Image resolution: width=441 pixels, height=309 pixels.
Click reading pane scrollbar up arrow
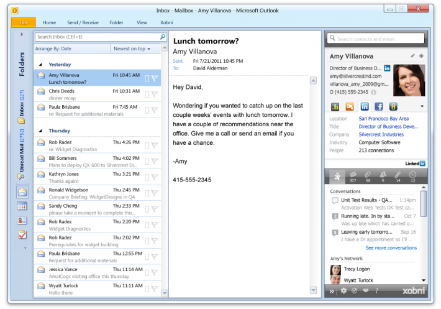coord(313,81)
